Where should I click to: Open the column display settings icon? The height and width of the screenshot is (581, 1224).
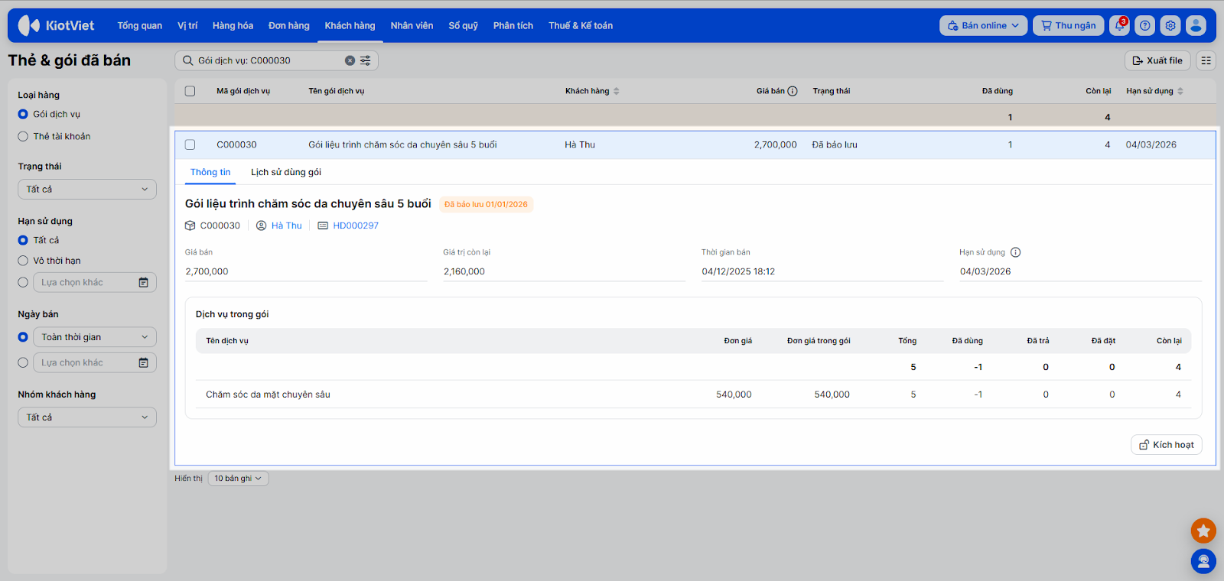pyautogui.click(x=1206, y=60)
